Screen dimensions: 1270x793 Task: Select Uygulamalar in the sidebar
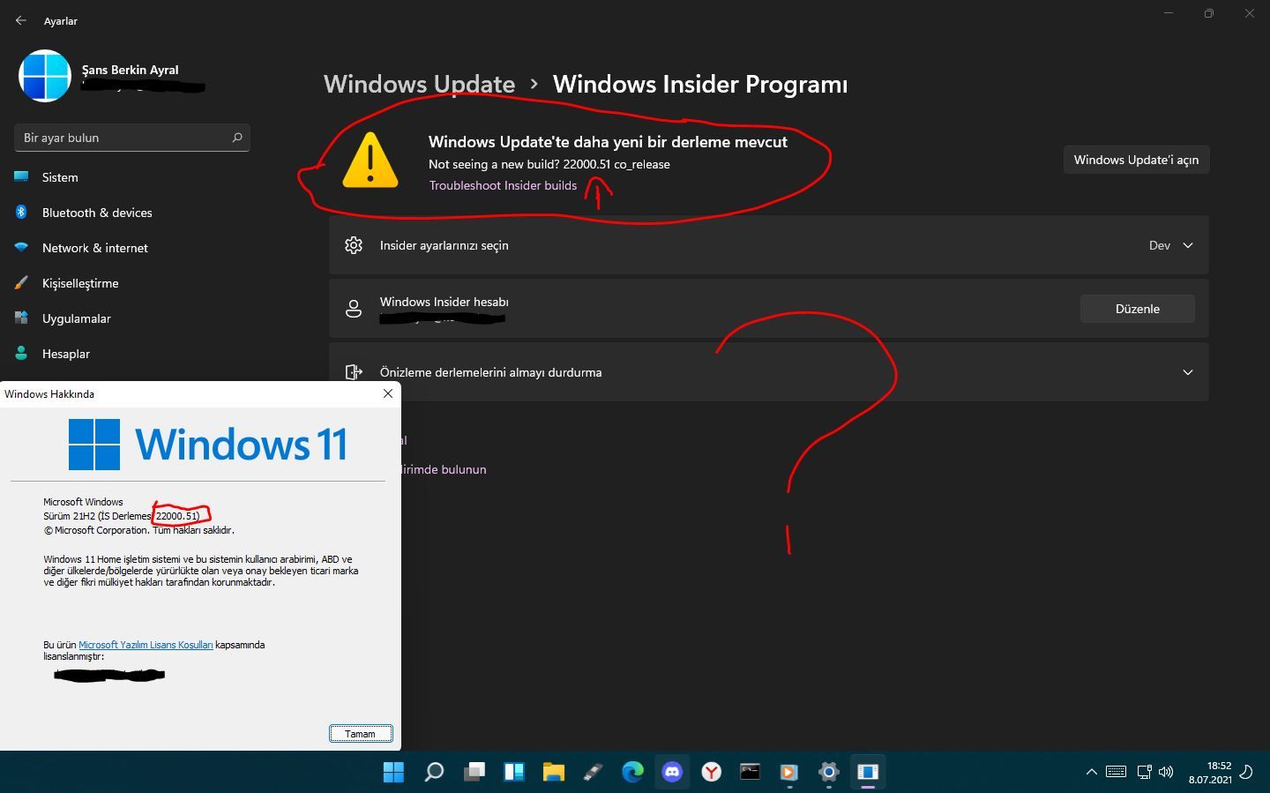[77, 318]
